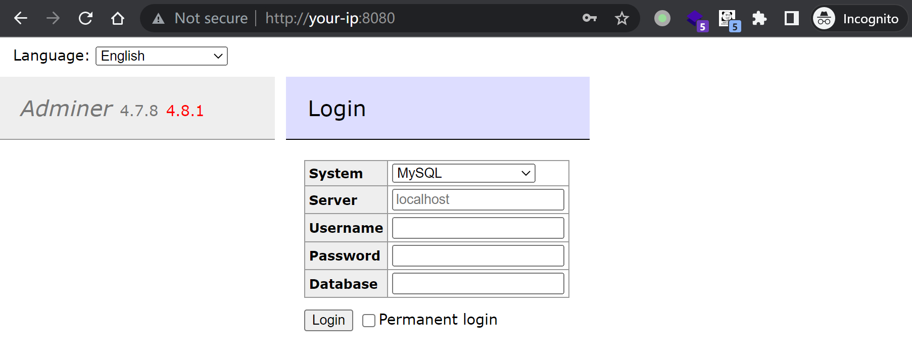Screen dimensions: 912x362
Task: Click the browser forward arrow
Action: [x=53, y=19]
